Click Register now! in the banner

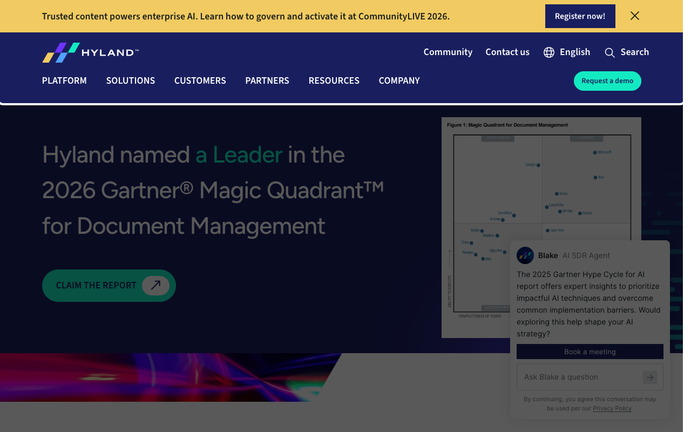point(580,16)
